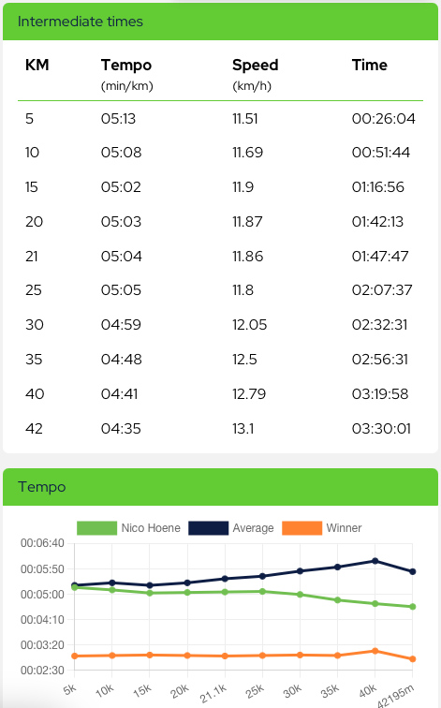This screenshot has width=441, height=708.
Task: Select the 21 km row time 01:47:47
Action: 380,256
